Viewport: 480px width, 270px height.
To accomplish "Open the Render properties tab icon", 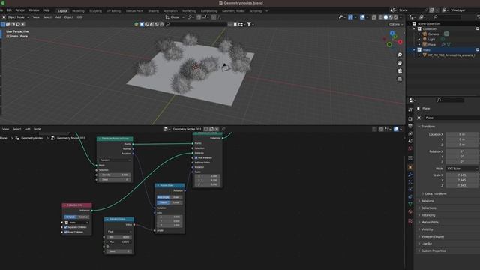I will tap(410, 118).
